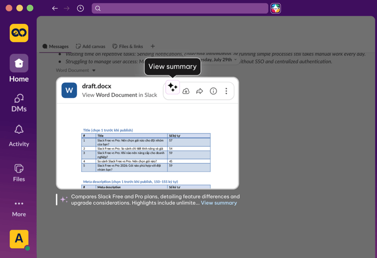
Task: Open the July 29th date dropdown
Action: coord(218,60)
